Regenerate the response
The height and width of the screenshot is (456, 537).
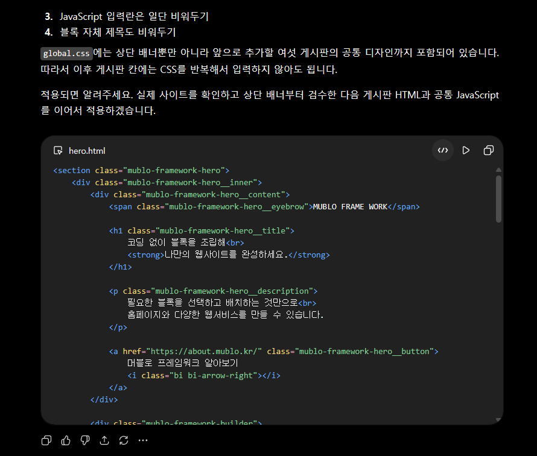tap(124, 440)
